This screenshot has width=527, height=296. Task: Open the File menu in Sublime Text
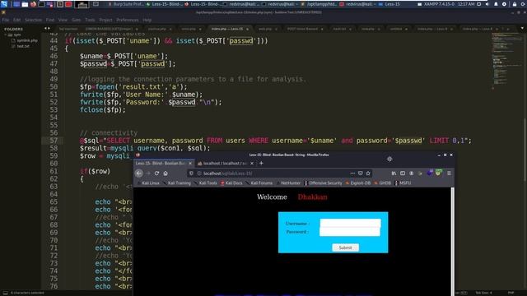6,20
